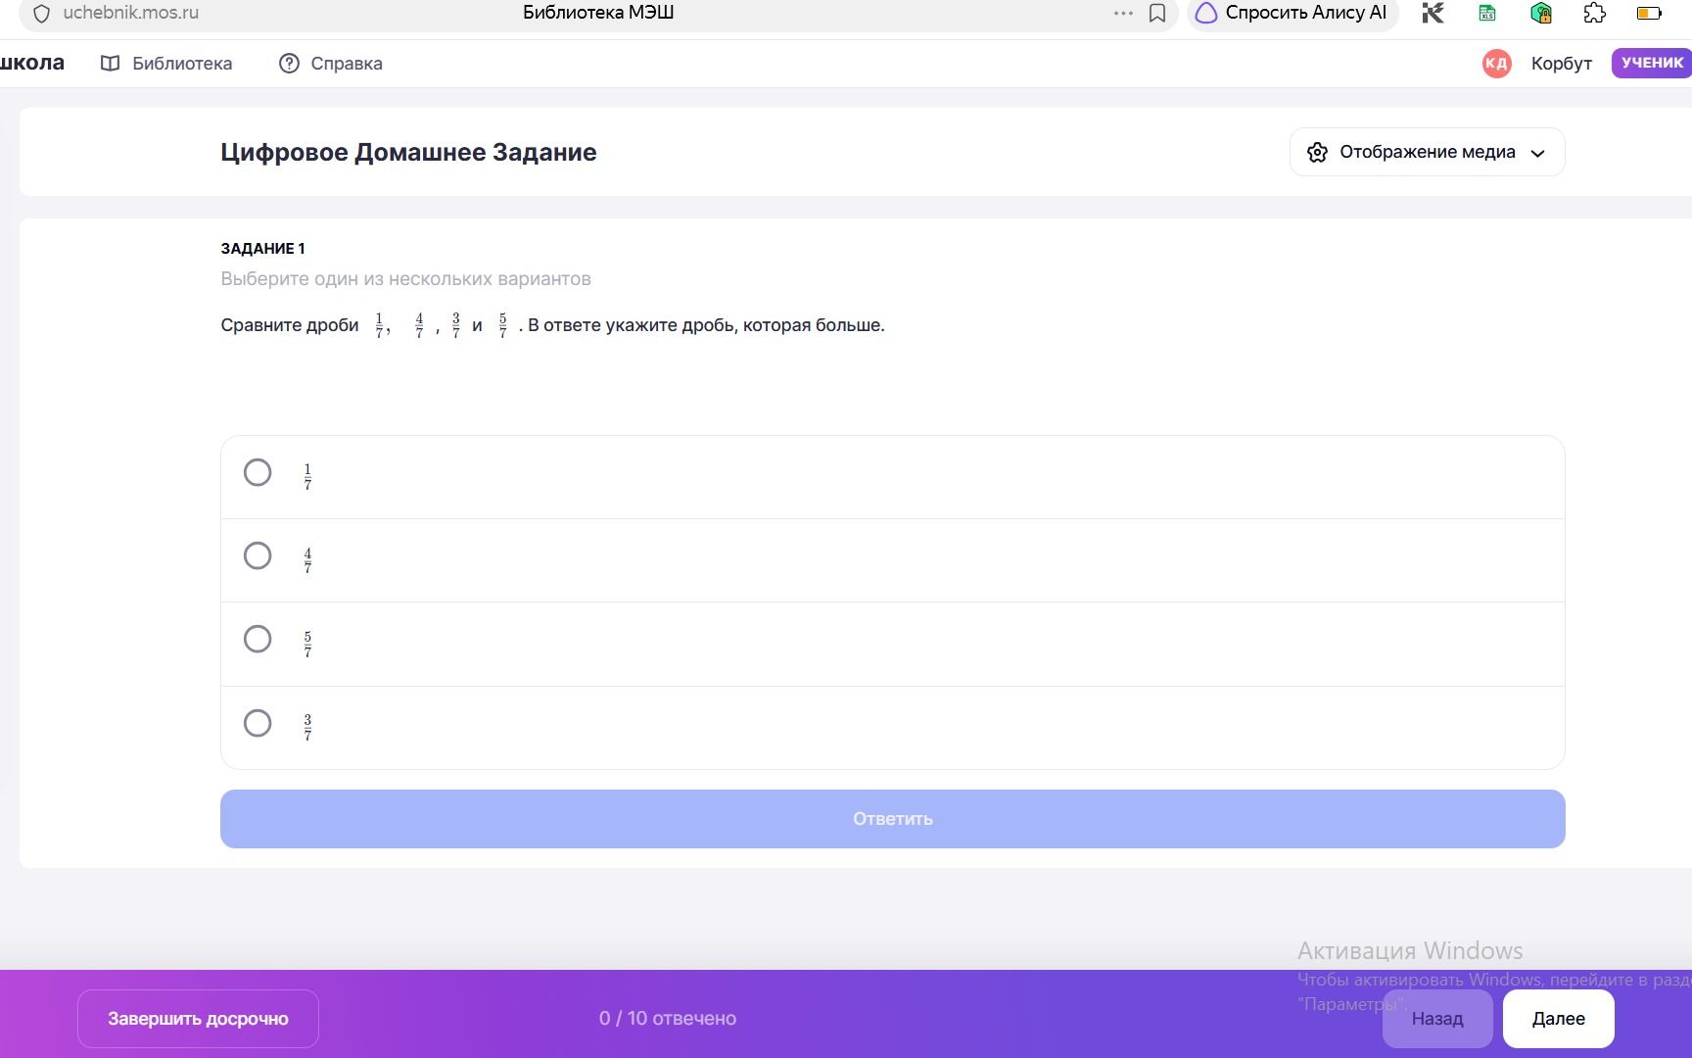Image resolution: width=1692 pixels, height=1058 pixels.
Task: Bookmark this page with the bookmark icon
Action: tap(1156, 14)
